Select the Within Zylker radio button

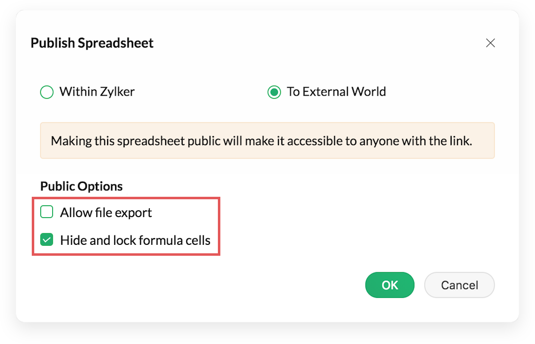(47, 92)
